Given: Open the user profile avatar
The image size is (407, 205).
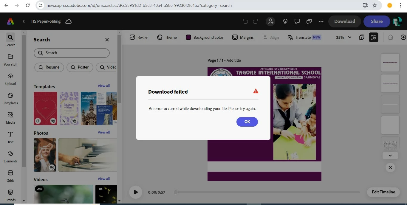Looking at the screenshot, I should [397, 21].
